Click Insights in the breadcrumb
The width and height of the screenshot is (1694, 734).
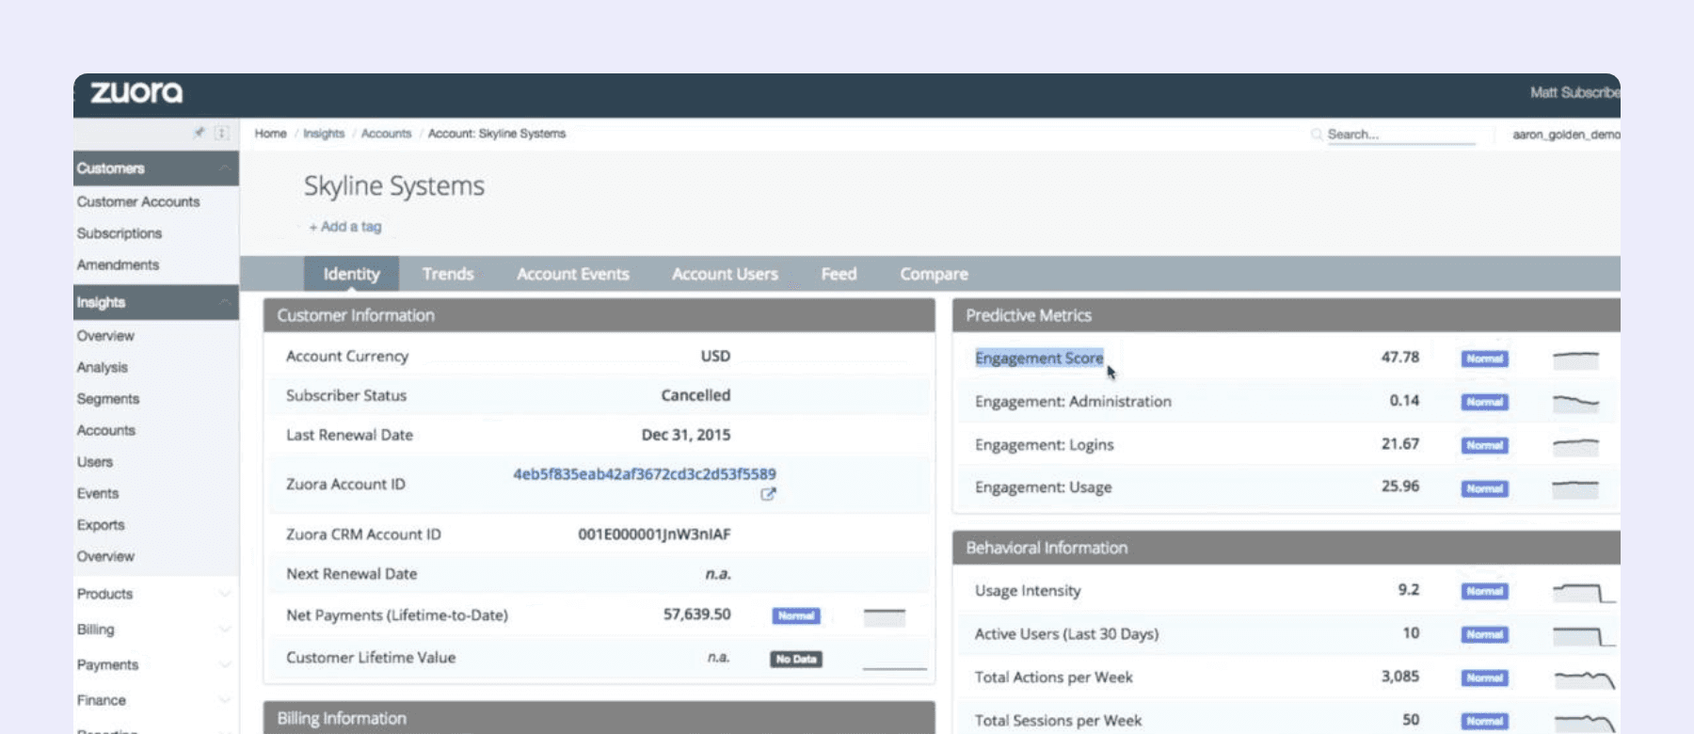click(x=324, y=134)
